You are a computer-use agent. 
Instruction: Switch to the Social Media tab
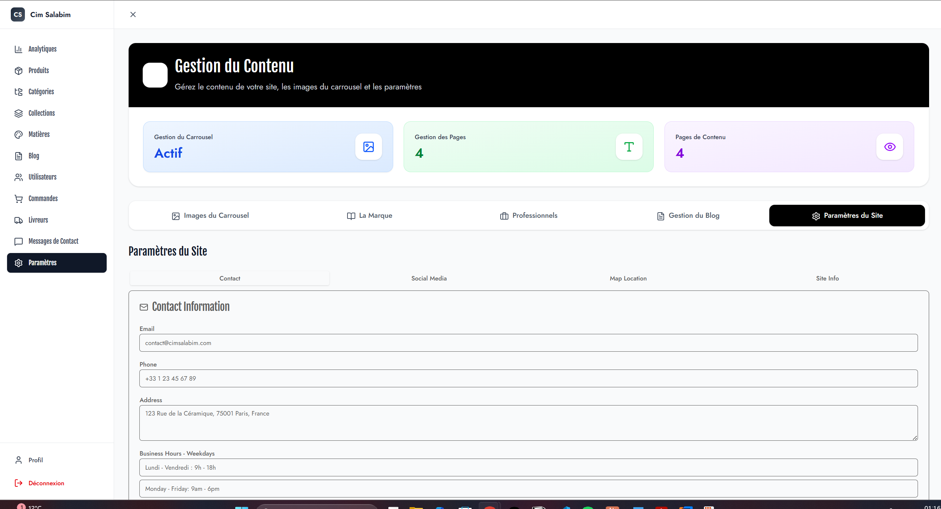click(x=429, y=278)
